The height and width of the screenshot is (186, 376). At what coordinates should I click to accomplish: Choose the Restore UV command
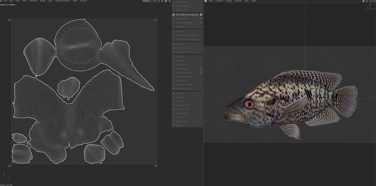187,121
